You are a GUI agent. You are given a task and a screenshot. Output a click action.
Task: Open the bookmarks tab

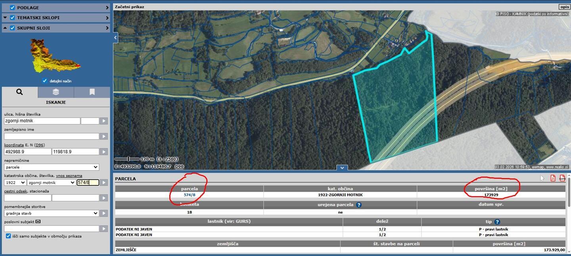(92, 92)
